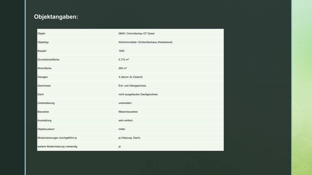Click the 'Unterkellerung' row label
The height and width of the screenshot is (175, 312).
point(46,103)
